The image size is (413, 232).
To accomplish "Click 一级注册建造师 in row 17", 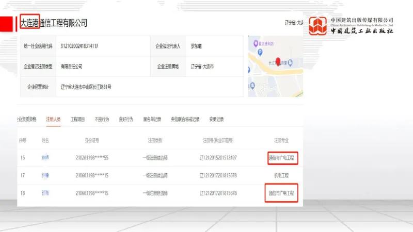I will 155,175.
